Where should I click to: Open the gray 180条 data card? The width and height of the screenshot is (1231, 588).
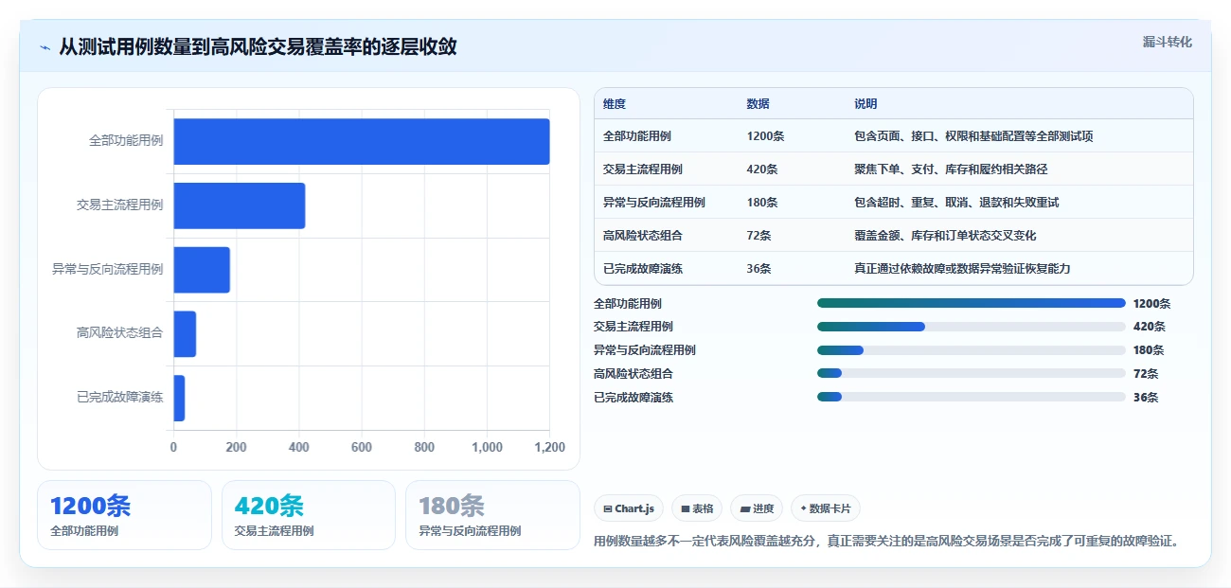click(492, 515)
